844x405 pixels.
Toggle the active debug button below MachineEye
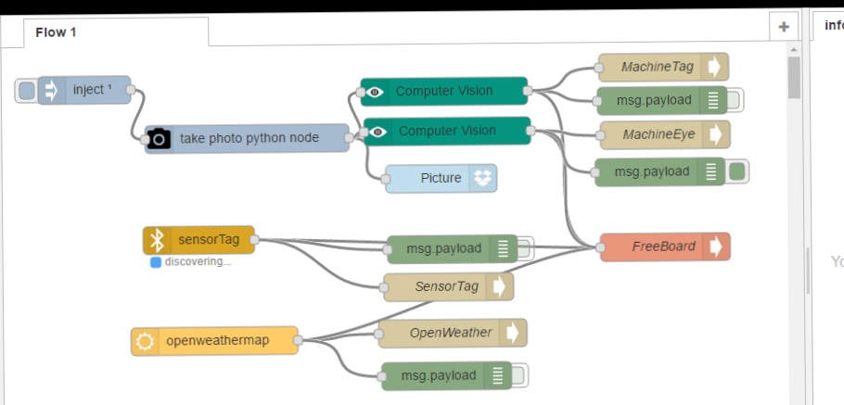coord(737,171)
